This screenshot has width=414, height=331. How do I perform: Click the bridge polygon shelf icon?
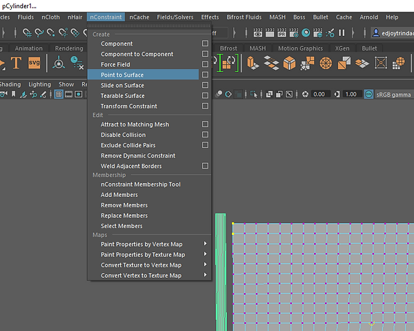(271, 63)
